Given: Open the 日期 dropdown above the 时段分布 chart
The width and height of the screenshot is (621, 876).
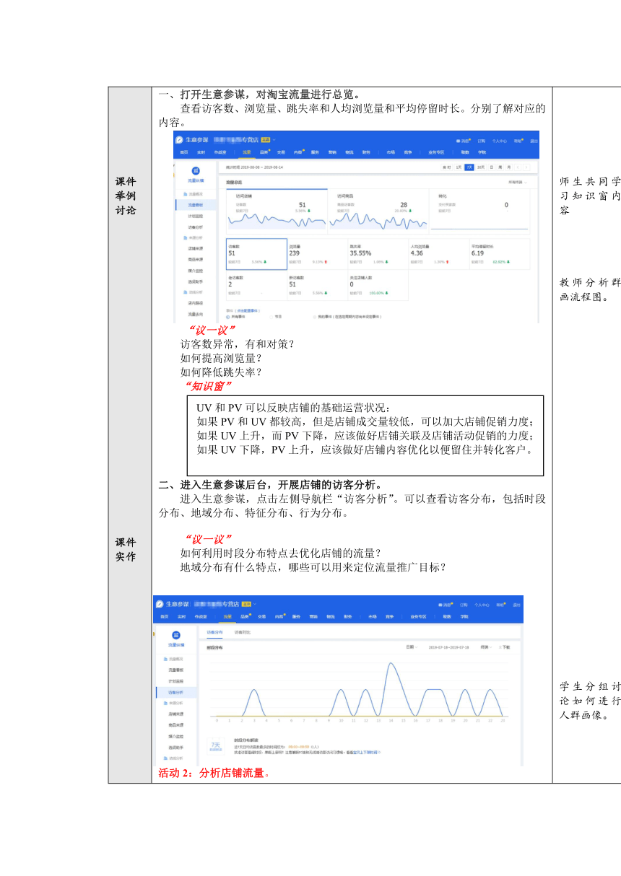Looking at the screenshot, I should click(412, 647).
